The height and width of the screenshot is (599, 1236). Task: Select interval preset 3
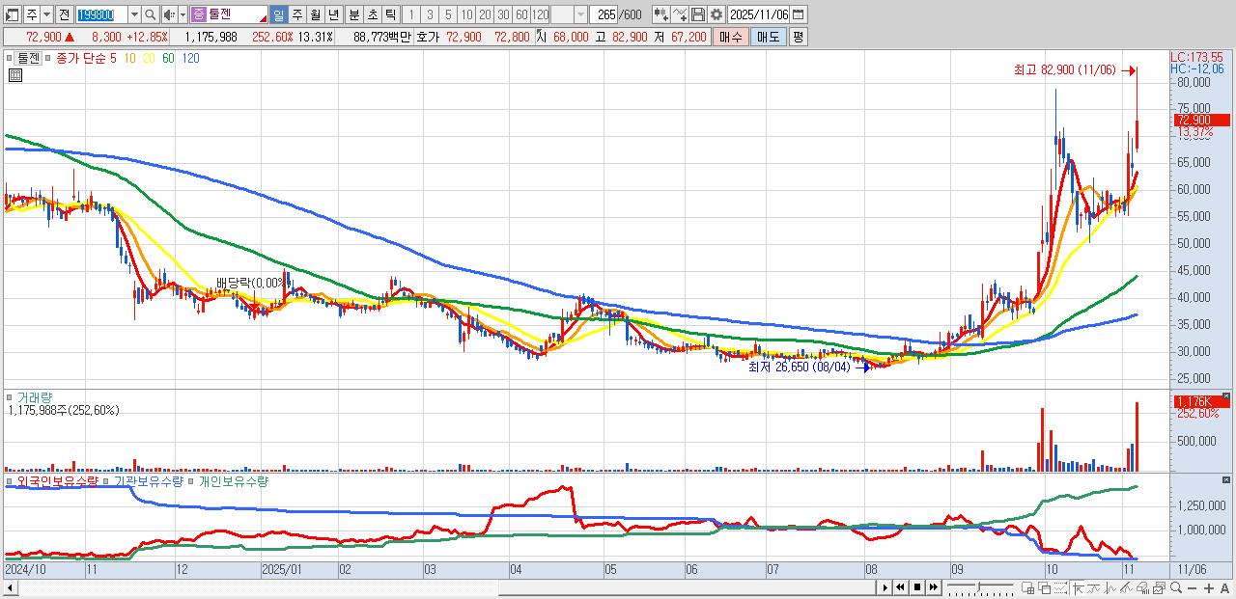point(430,15)
